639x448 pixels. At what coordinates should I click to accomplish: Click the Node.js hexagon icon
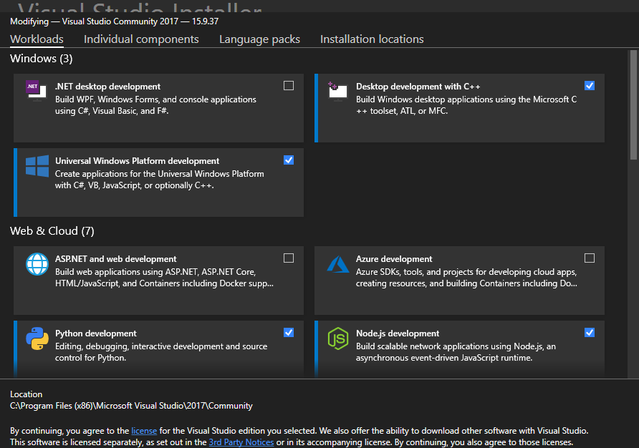(x=337, y=339)
